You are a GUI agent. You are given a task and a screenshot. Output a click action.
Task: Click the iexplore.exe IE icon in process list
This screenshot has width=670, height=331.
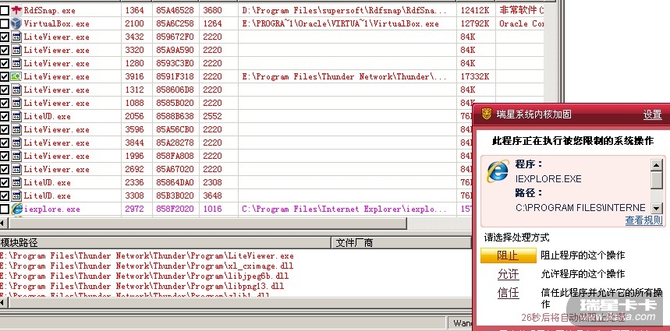pos(16,209)
